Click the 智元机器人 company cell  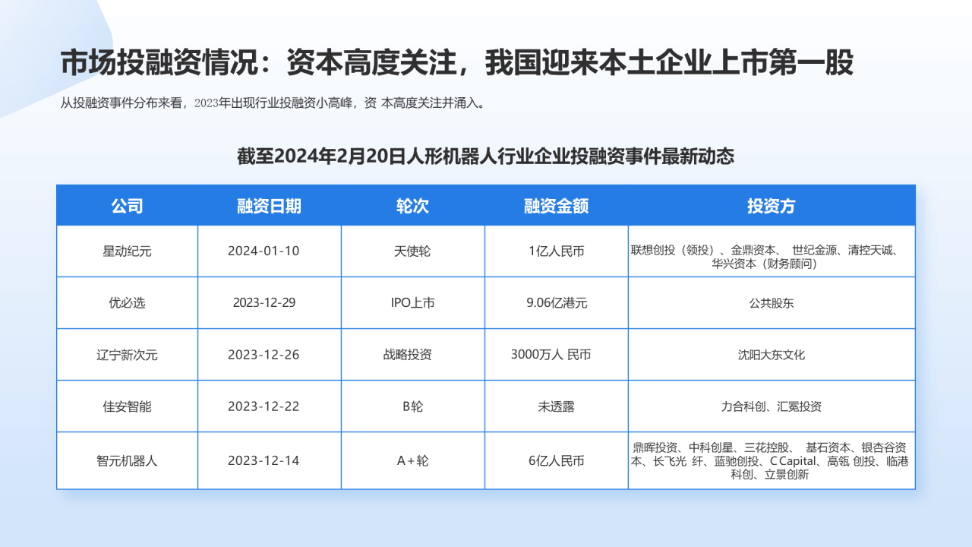[127, 460]
